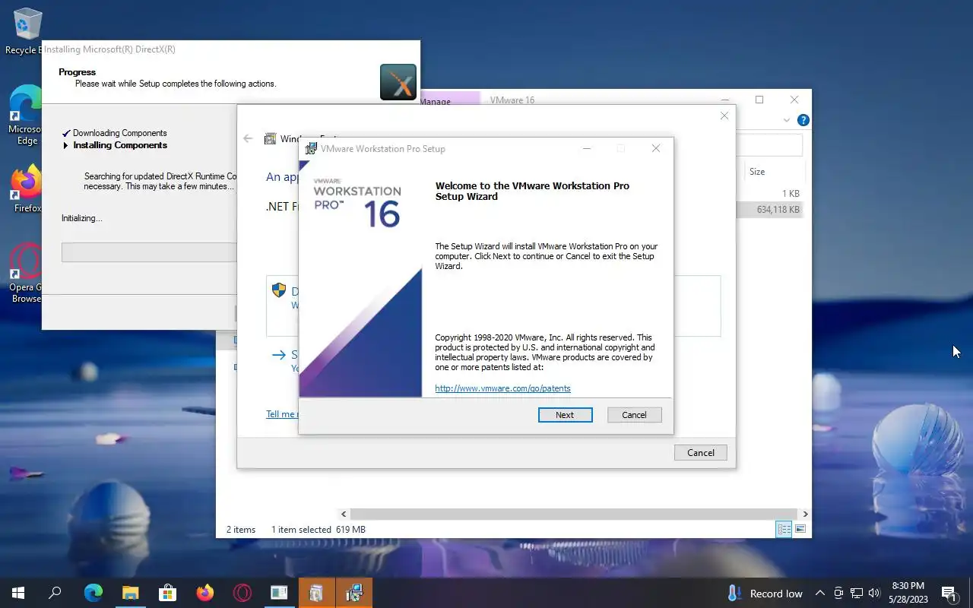Minimize the VMware Workstation Pro Setup window
Screen dimensions: 973x608
pyautogui.click(x=587, y=148)
